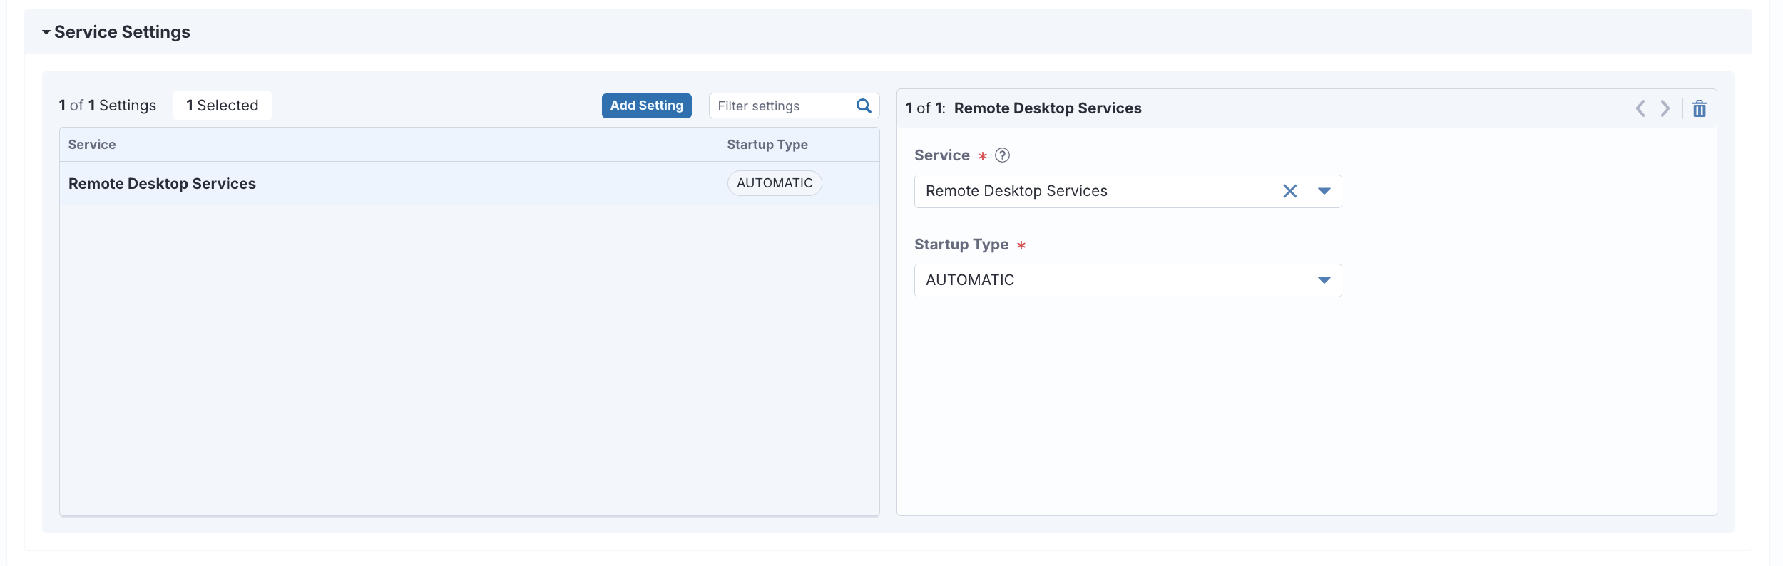
Task: Go to the next setting with the right chevron
Action: (x=1665, y=108)
